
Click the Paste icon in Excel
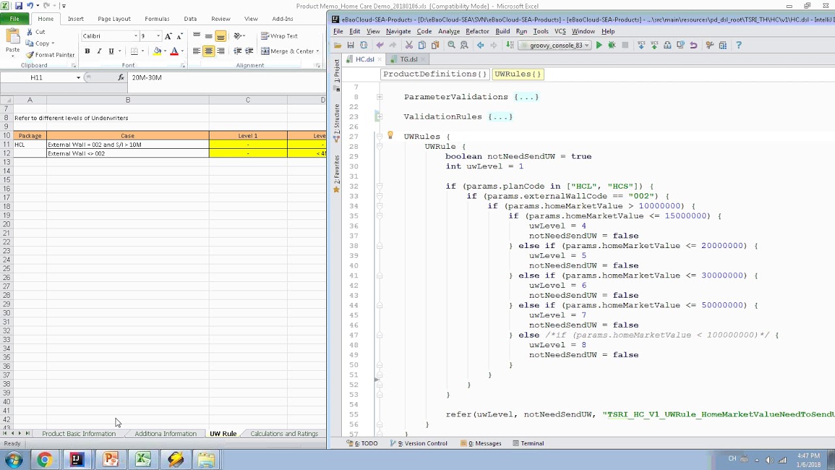[x=12, y=37]
